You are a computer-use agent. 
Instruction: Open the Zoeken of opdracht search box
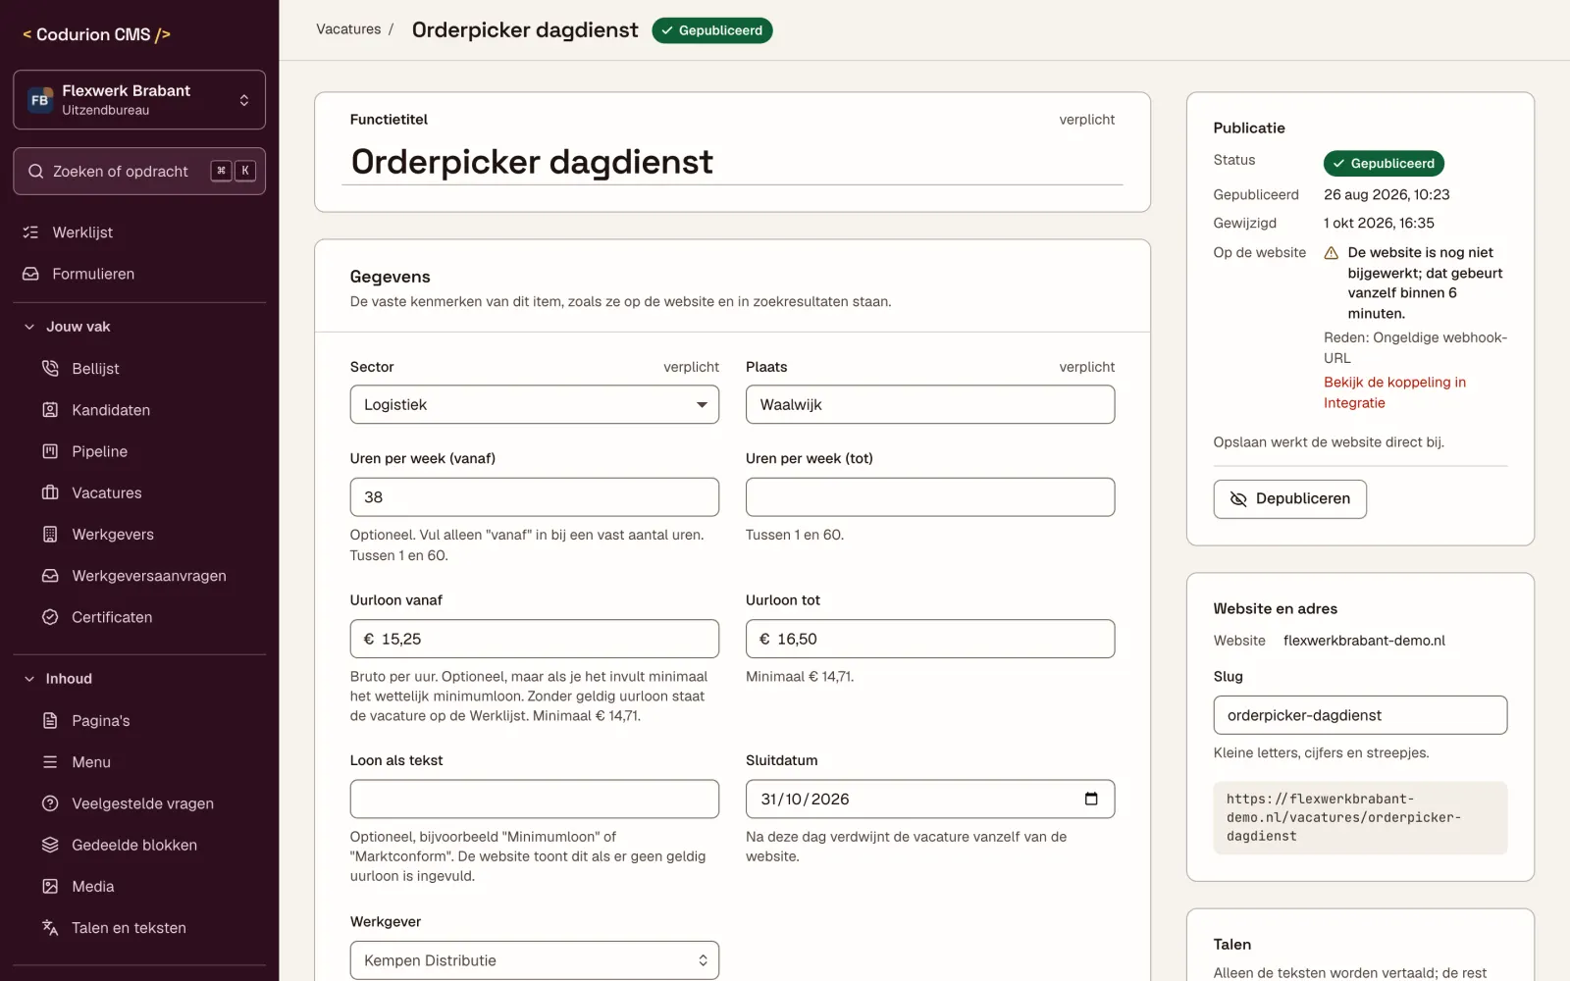[139, 171]
